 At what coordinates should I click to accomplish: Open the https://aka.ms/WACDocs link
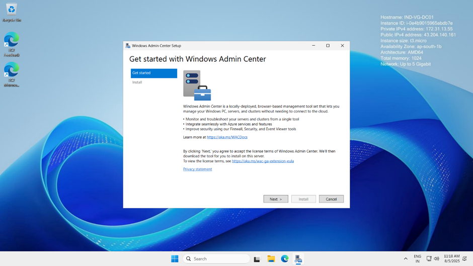pyautogui.click(x=227, y=137)
